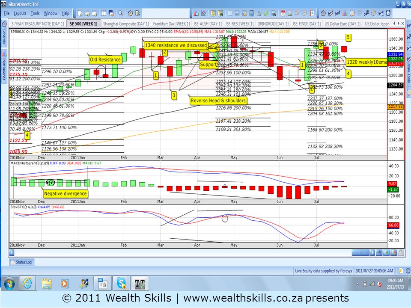Open the File menu
This screenshot has width=411, height=308.
(6, 13)
